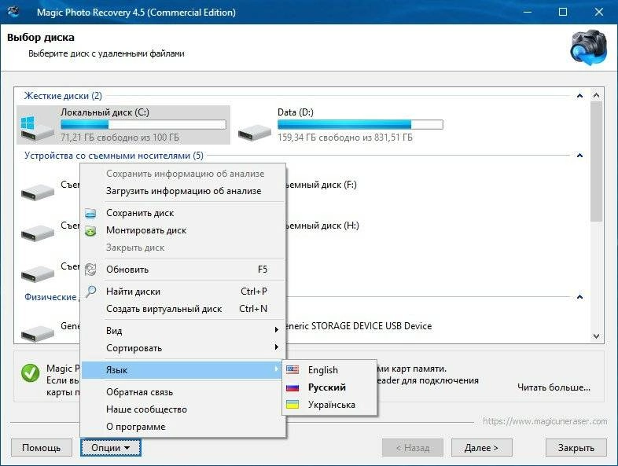The width and height of the screenshot is (618, 466).
Task: Click the C: drive usage bar
Action: coord(143,125)
